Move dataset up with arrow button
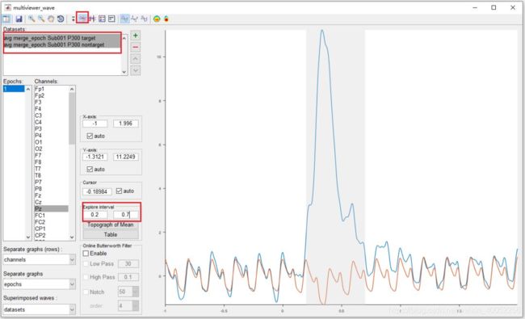The height and width of the screenshot is (319, 525). 135,59
